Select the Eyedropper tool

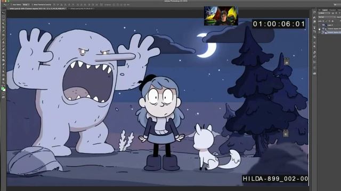tap(3, 31)
